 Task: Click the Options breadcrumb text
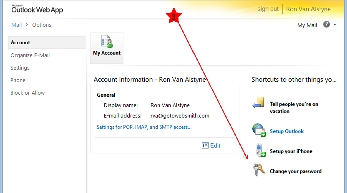coord(42,25)
